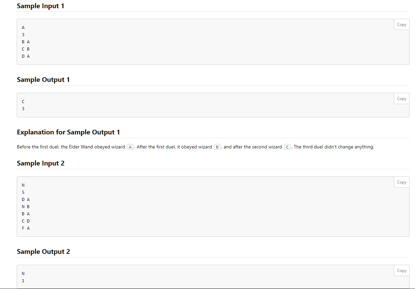Click line 'N B' in Sample Input 2
This screenshot has width=415, height=289.
pyautogui.click(x=26, y=206)
